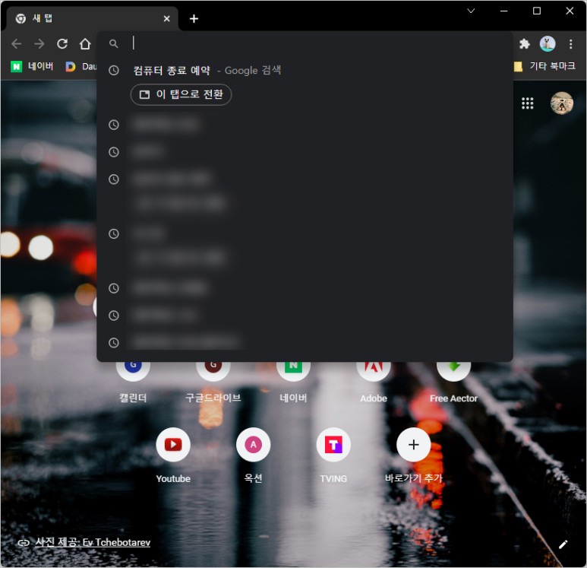
Task: Open the TVING shortcut
Action: point(333,454)
